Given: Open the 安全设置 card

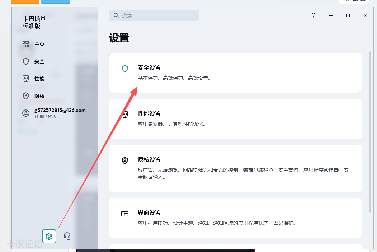Looking at the screenshot, I should (x=236, y=73).
